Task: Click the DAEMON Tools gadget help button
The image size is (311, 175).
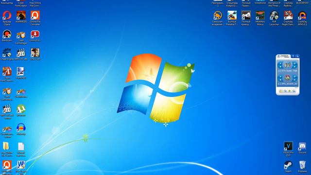Action: pyautogui.click(x=293, y=56)
